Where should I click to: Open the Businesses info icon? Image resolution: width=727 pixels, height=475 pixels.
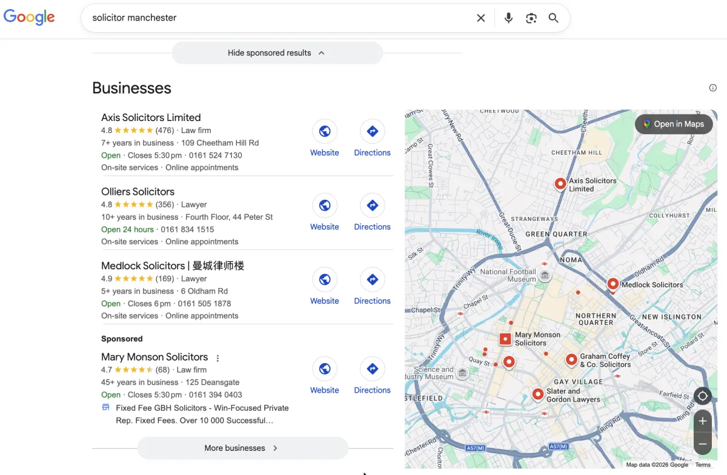pos(713,88)
